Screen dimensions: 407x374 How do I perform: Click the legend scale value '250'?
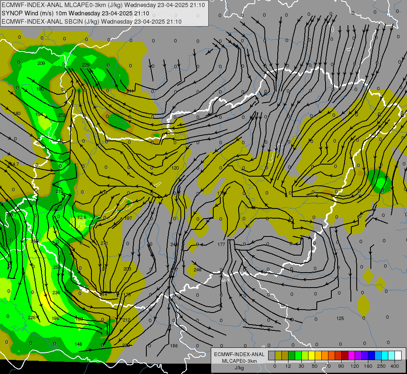pos(381,366)
